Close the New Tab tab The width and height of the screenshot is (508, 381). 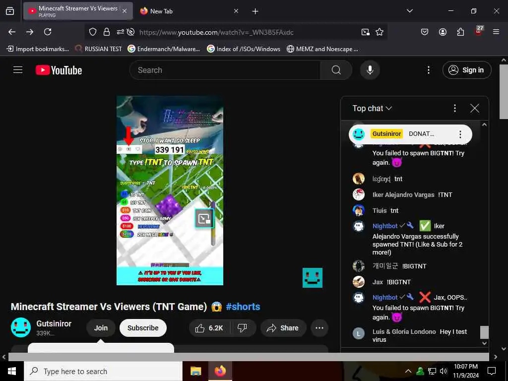pos(236,11)
